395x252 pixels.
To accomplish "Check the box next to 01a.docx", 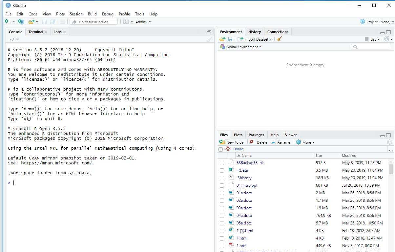I will pos(222,193).
